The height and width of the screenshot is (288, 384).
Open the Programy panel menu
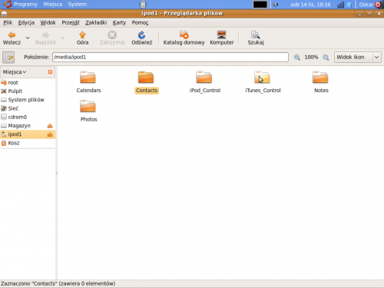click(x=25, y=5)
